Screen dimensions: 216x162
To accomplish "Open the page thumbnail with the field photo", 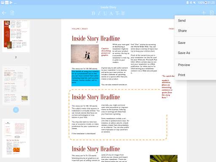I will [16, 85].
